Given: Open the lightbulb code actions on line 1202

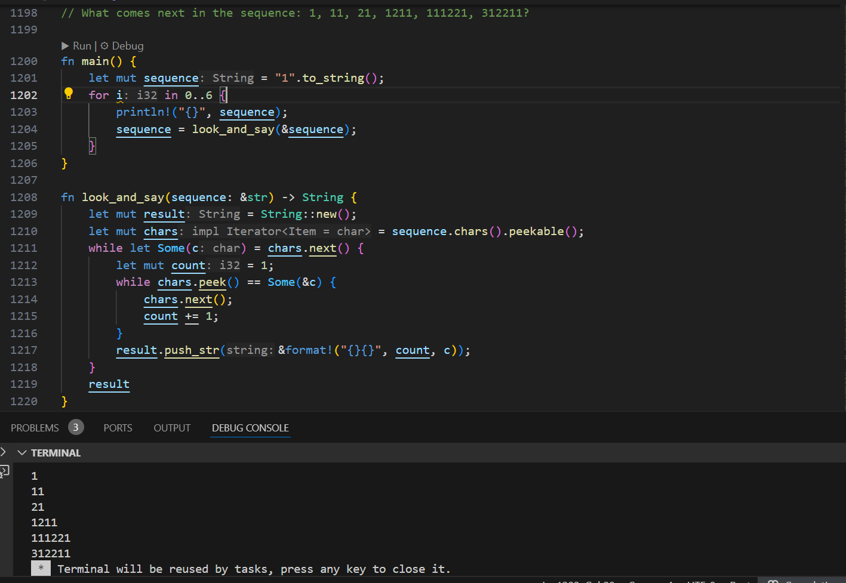Looking at the screenshot, I should [69, 94].
